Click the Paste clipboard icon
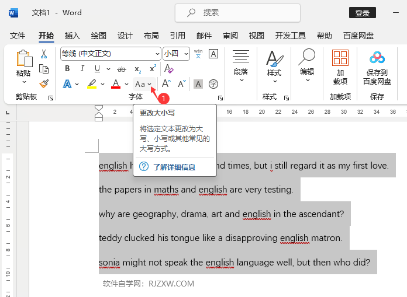407x297 pixels. click(25, 58)
